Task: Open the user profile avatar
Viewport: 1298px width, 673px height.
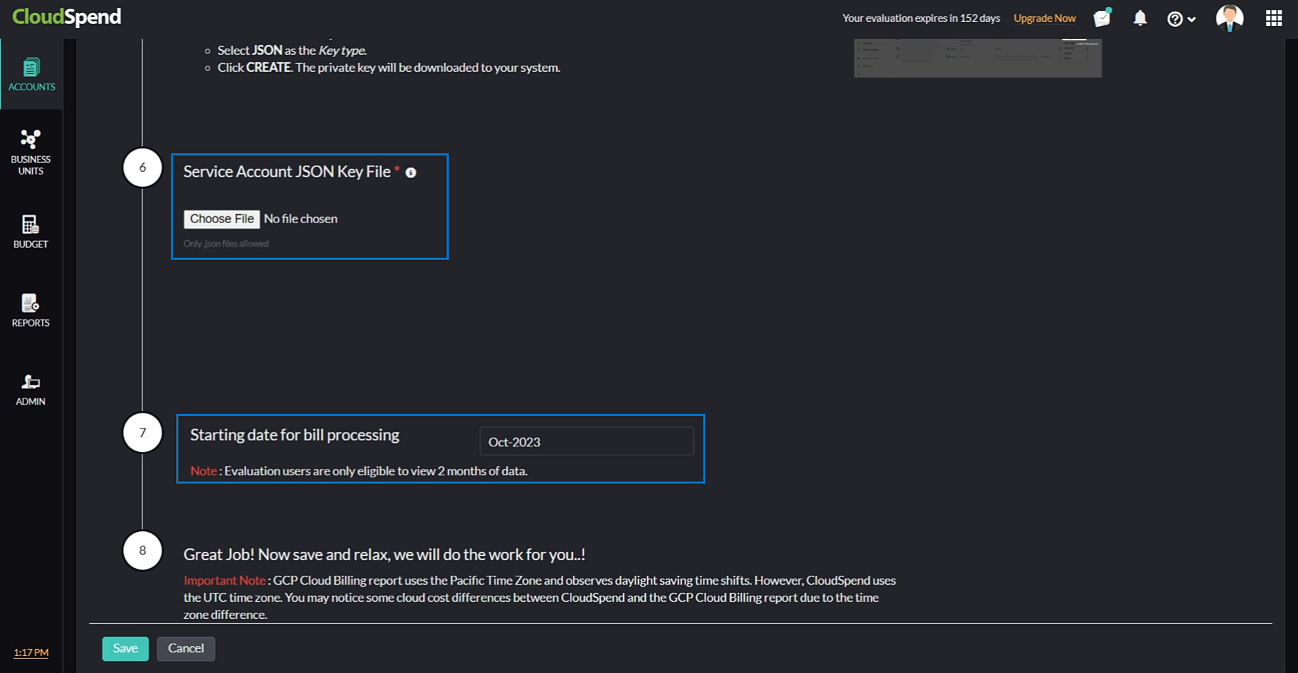Action: (1229, 18)
